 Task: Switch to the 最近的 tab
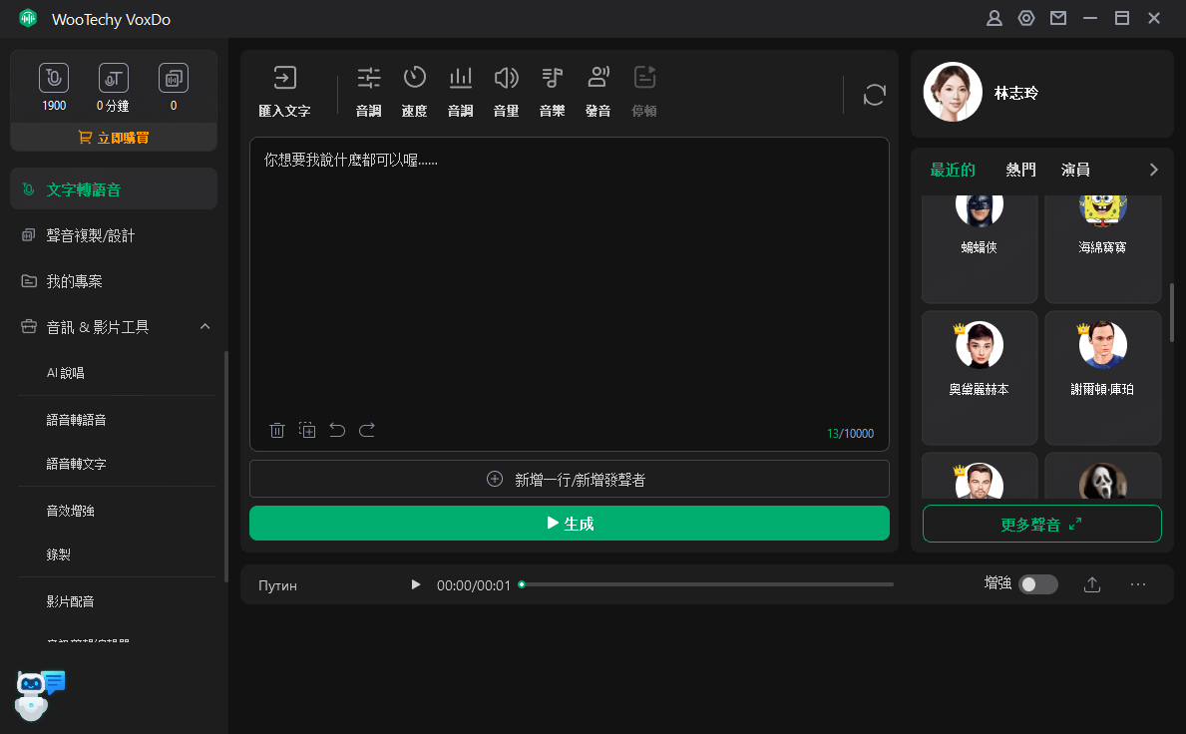pyautogui.click(x=953, y=170)
